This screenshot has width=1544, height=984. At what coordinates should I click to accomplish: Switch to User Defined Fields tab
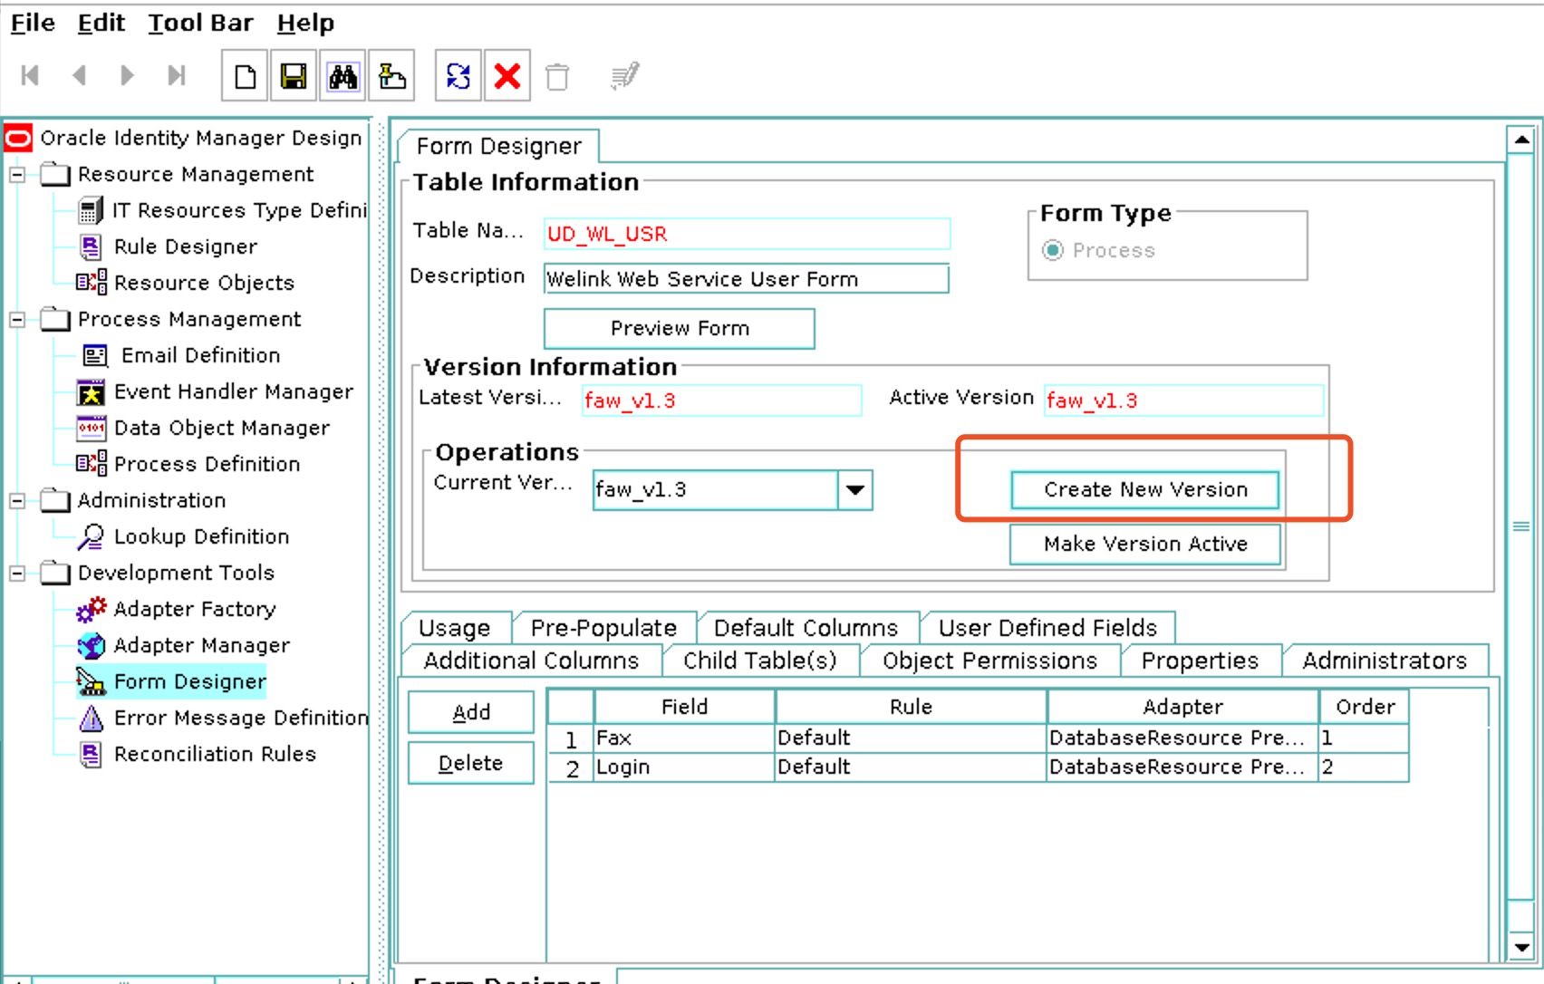point(1048,628)
